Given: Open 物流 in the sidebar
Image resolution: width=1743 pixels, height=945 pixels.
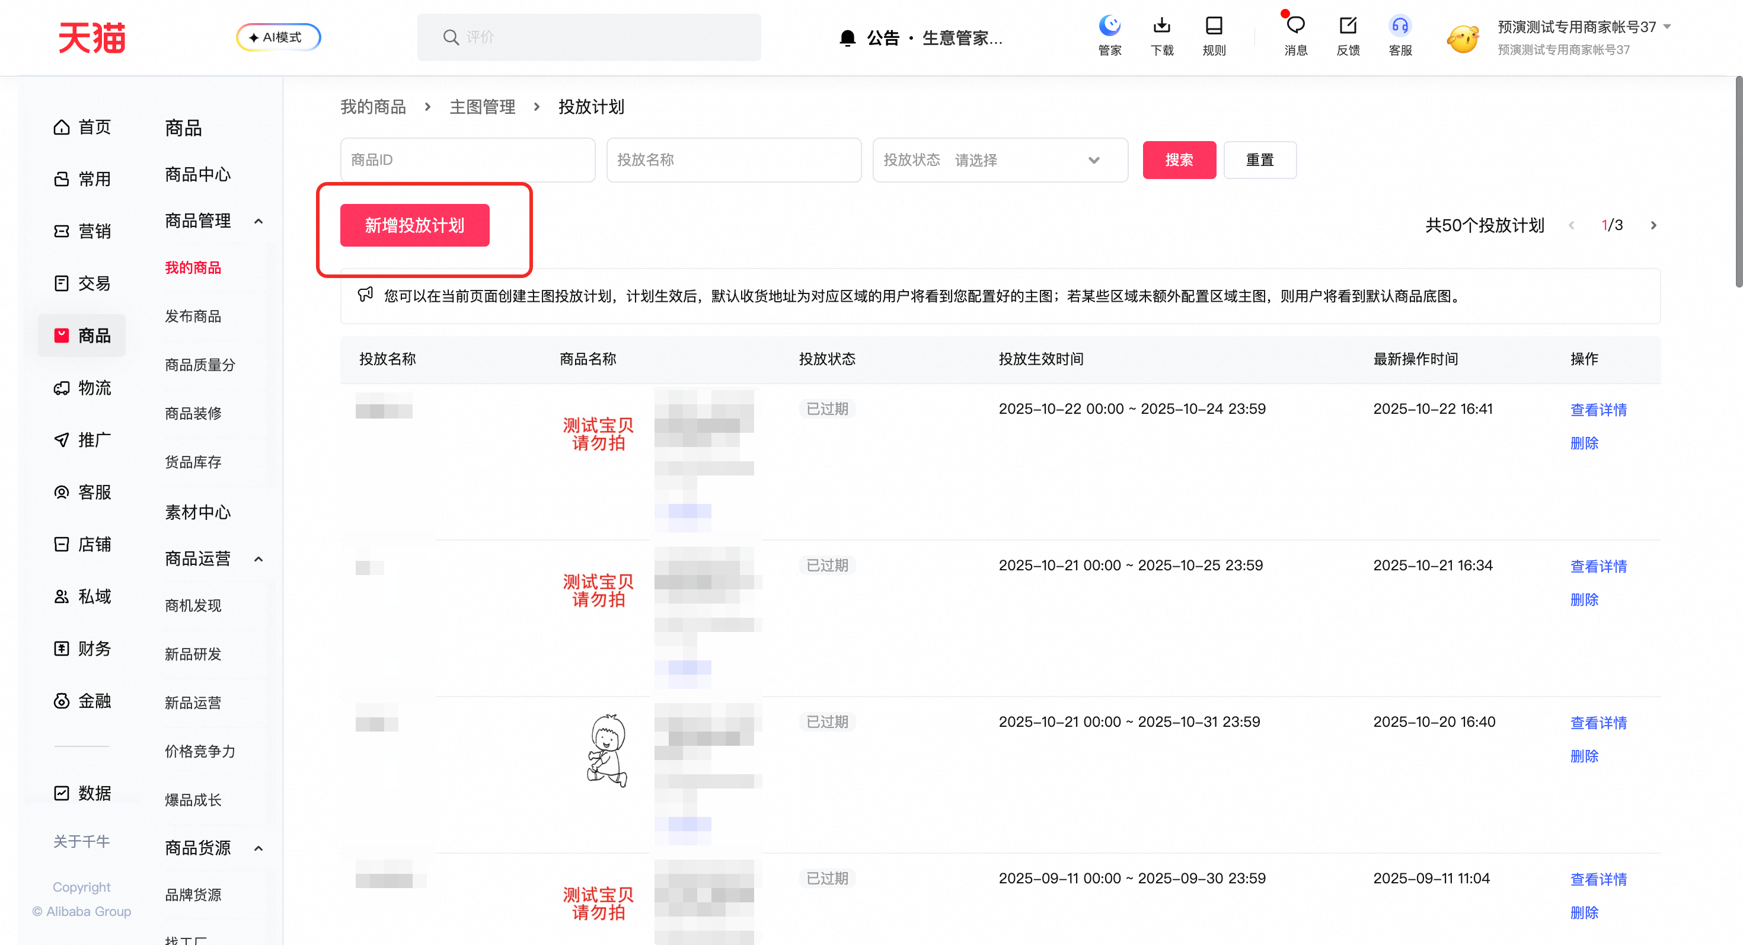Looking at the screenshot, I should click(82, 388).
